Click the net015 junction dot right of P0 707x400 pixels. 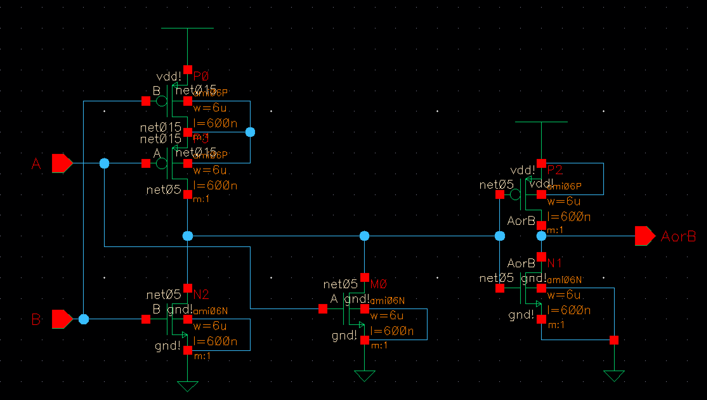(250, 132)
